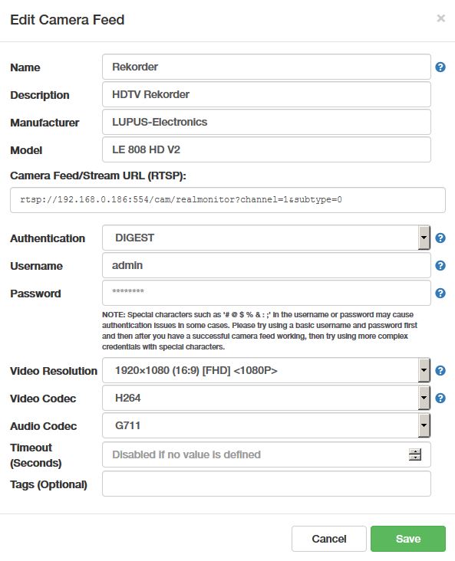Screen dimensions: 455x561
Task: Expand the Video Codec H264 dropdown
Action: point(266,398)
